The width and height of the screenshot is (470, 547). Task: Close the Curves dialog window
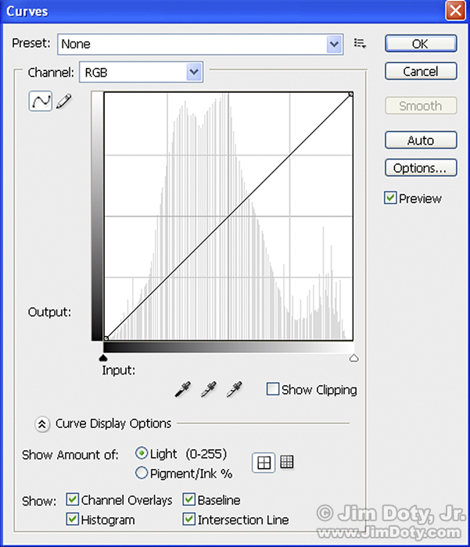click(x=456, y=10)
